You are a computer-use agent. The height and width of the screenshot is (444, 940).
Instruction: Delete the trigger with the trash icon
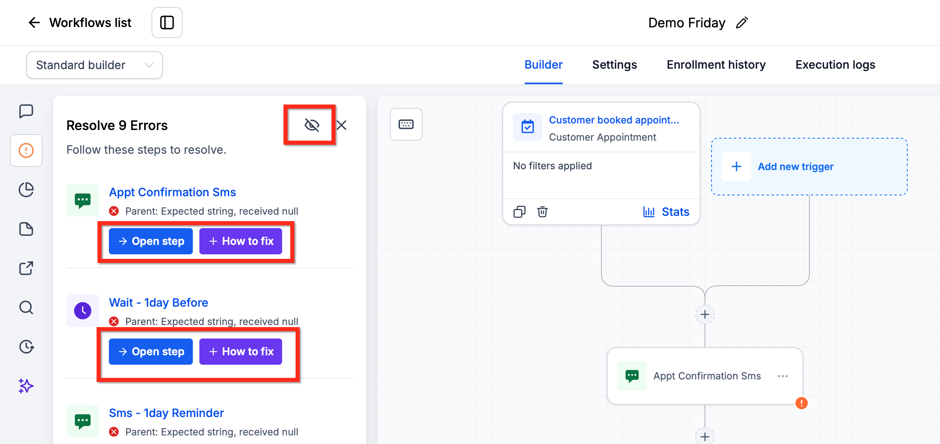point(542,212)
